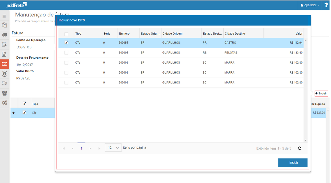The image size is (331, 183).
Task: Check the row for destination PELOTAS
Action: point(66,53)
